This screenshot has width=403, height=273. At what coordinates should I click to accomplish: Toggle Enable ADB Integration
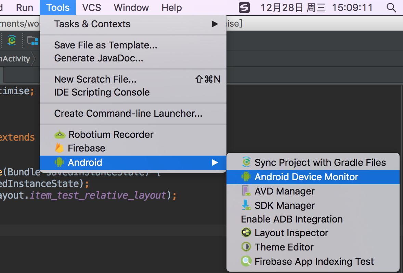(x=292, y=219)
